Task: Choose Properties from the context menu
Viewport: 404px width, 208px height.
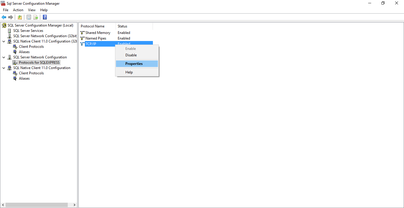Action: [x=137, y=64]
